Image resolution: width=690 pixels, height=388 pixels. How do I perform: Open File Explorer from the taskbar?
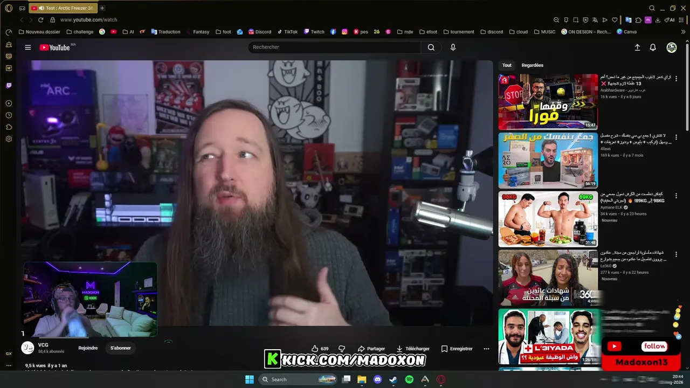click(x=362, y=379)
